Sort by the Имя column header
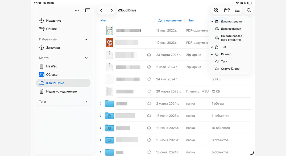 [103, 21]
